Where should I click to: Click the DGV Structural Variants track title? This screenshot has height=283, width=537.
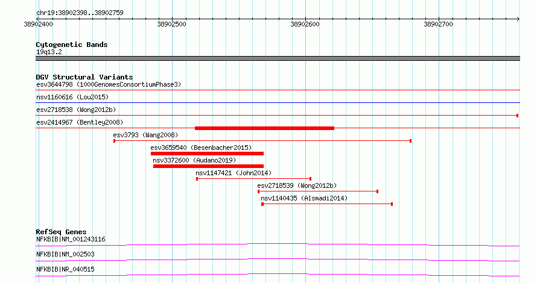(x=84, y=77)
